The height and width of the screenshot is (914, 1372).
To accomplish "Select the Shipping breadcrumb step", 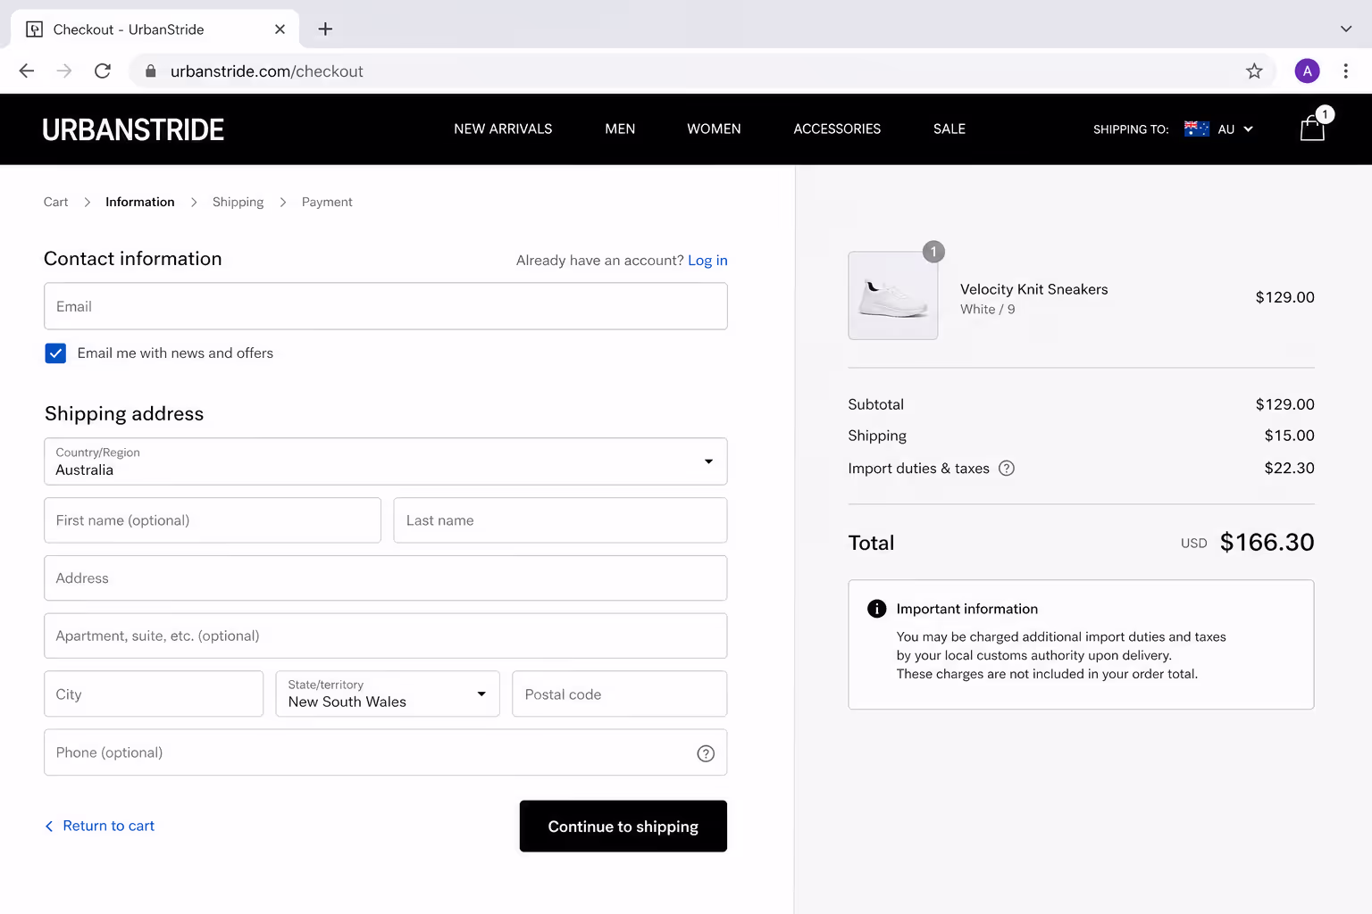I will (x=238, y=203).
